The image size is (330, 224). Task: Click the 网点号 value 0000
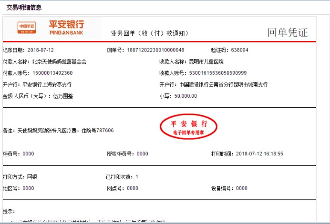(133, 188)
